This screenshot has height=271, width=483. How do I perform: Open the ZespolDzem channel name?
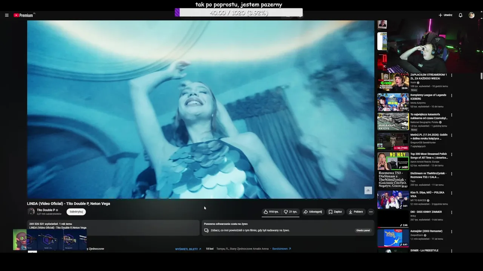click(417, 235)
